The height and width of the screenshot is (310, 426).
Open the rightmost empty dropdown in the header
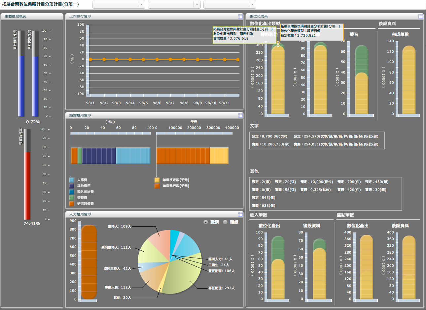click(x=230, y=4)
